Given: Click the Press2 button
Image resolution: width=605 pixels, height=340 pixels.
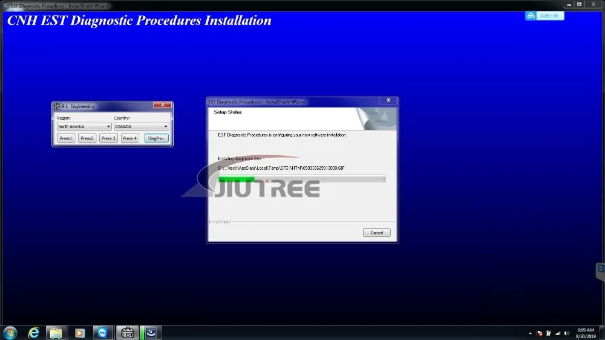Looking at the screenshot, I should coord(87,138).
